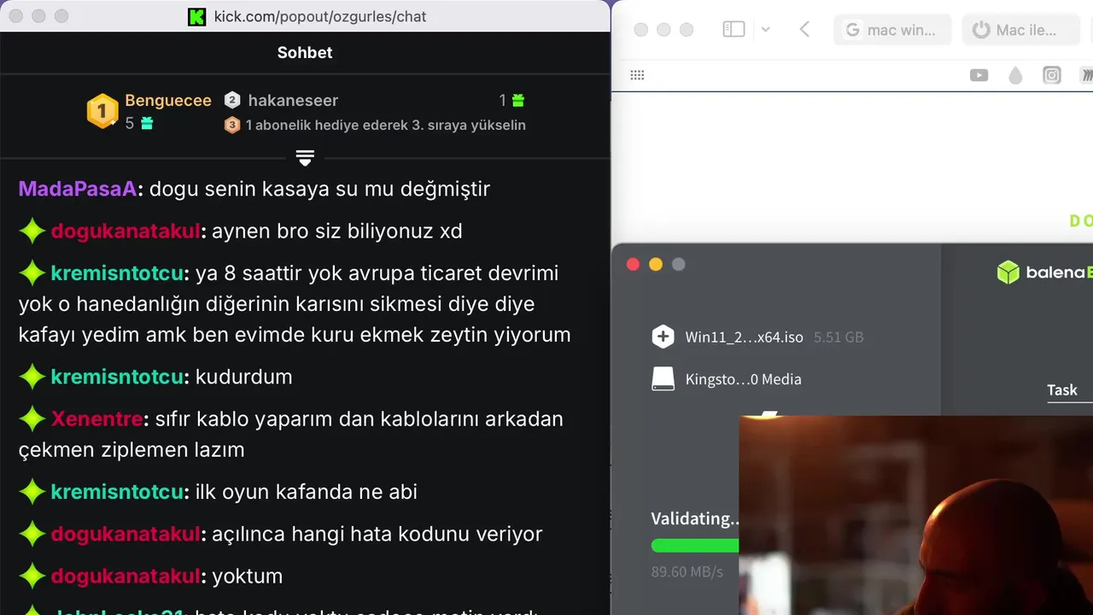1093x615 pixels.
Task: Open the Instagram bookmark icon
Action: (x=1052, y=75)
